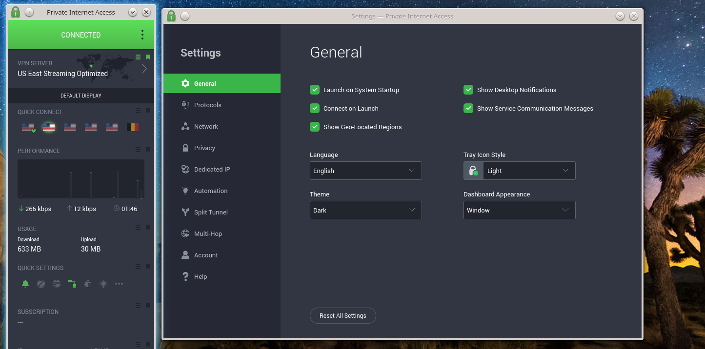This screenshot has width=705, height=349.
Task: Open the Dedicated IP settings tab
Action: click(222, 169)
